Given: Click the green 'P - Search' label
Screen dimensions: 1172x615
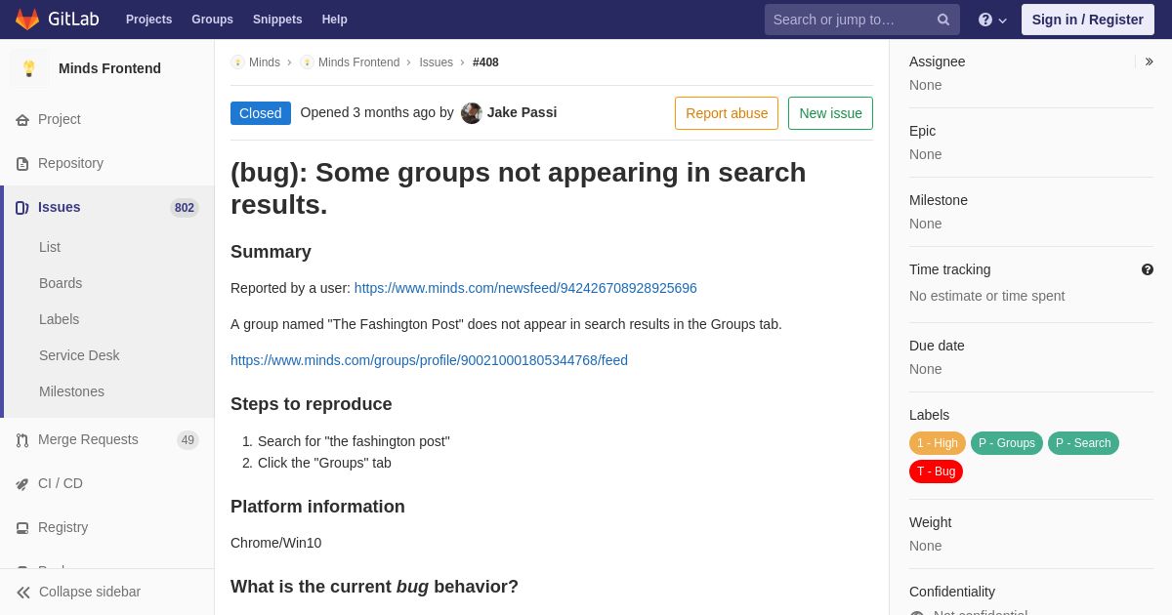Looking at the screenshot, I should pyautogui.click(x=1083, y=443).
